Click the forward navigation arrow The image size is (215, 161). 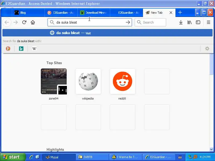click(x=16, y=22)
